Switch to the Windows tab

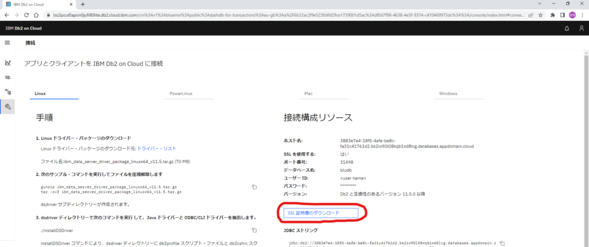[x=458, y=94]
